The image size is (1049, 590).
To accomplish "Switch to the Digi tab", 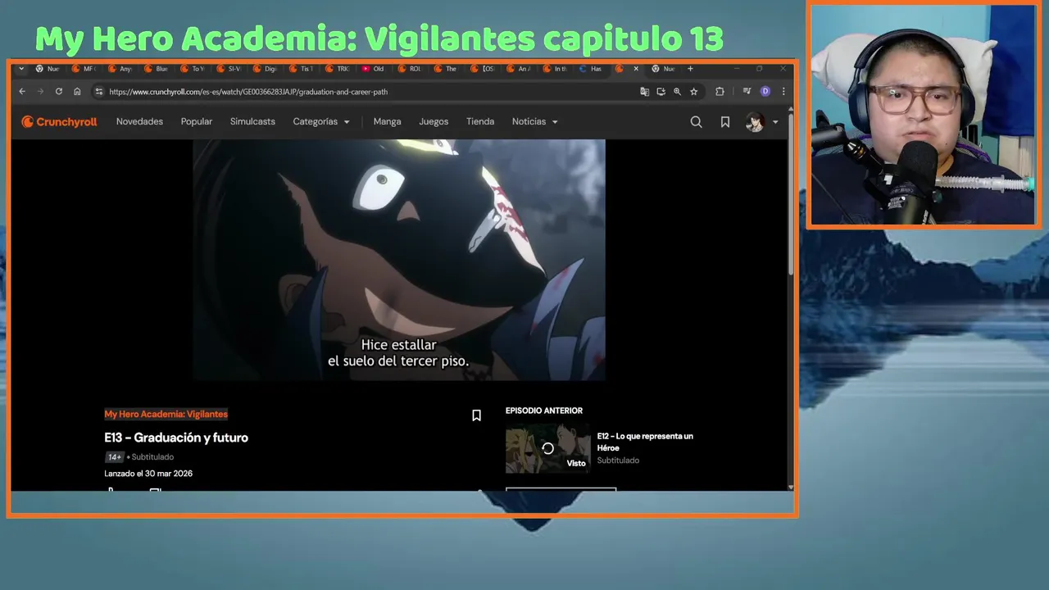I will click(265, 69).
